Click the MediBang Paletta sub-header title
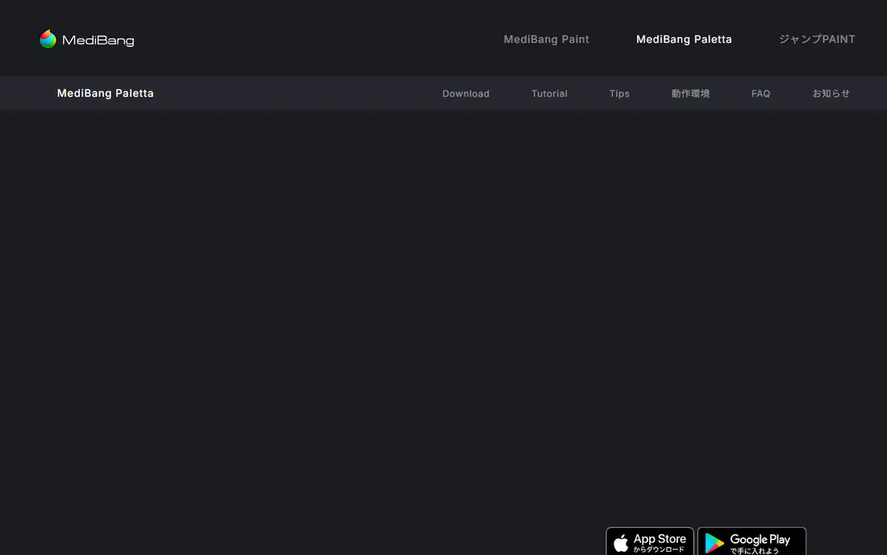The image size is (887, 555). (105, 94)
